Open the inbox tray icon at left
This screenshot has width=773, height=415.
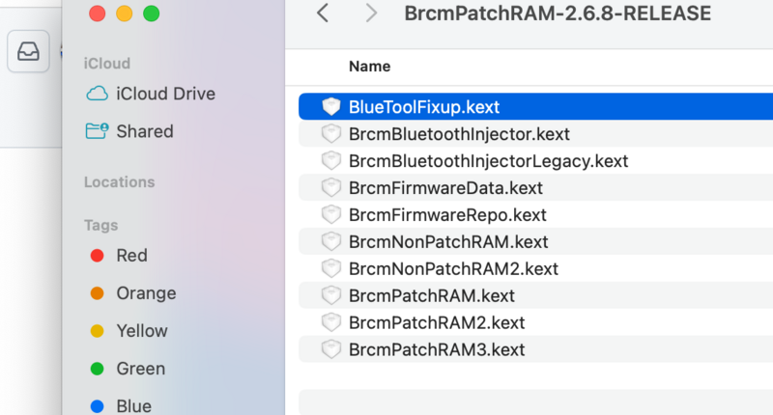[29, 53]
